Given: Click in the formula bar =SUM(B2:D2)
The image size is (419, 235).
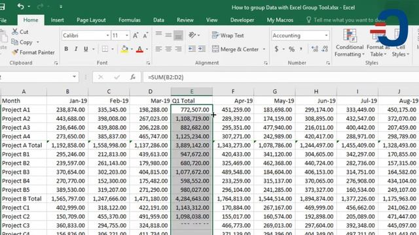Looking at the screenshot, I should point(281,77).
